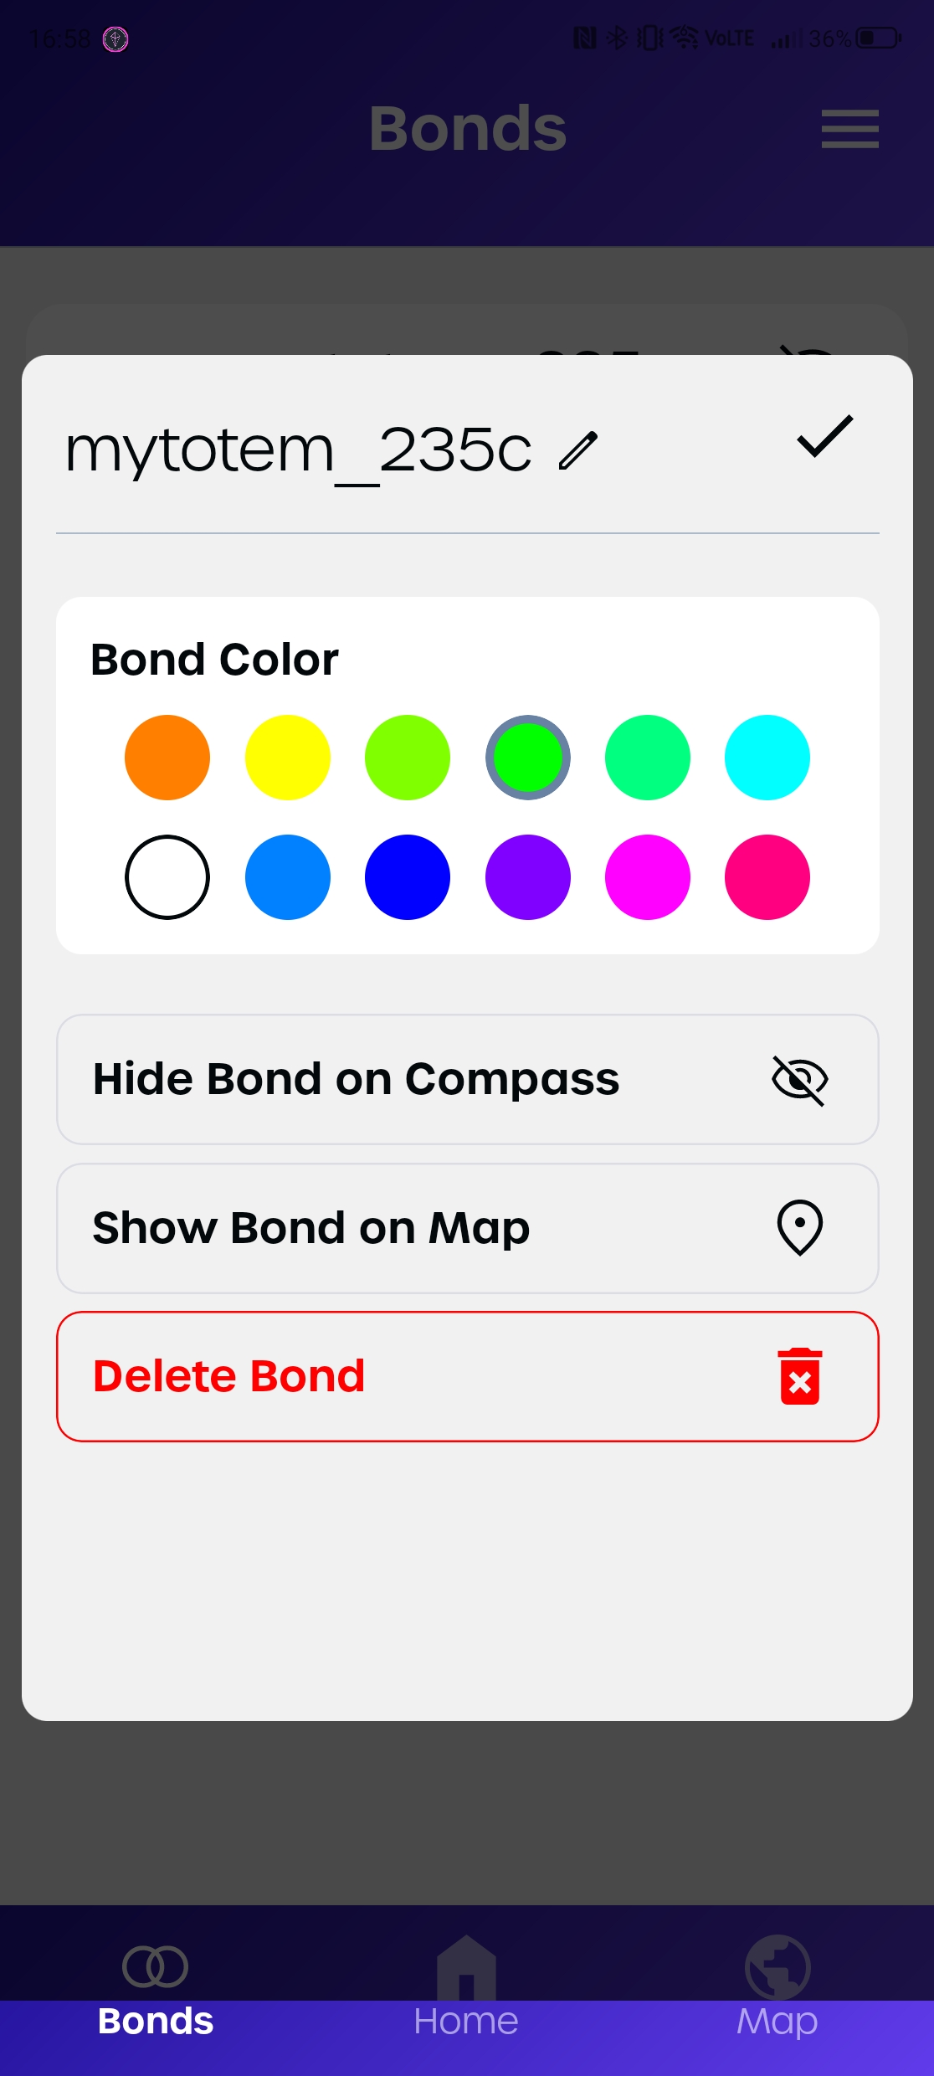Viewport: 934px width, 2076px height.
Task: Select the white bond color
Action: pos(167,877)
